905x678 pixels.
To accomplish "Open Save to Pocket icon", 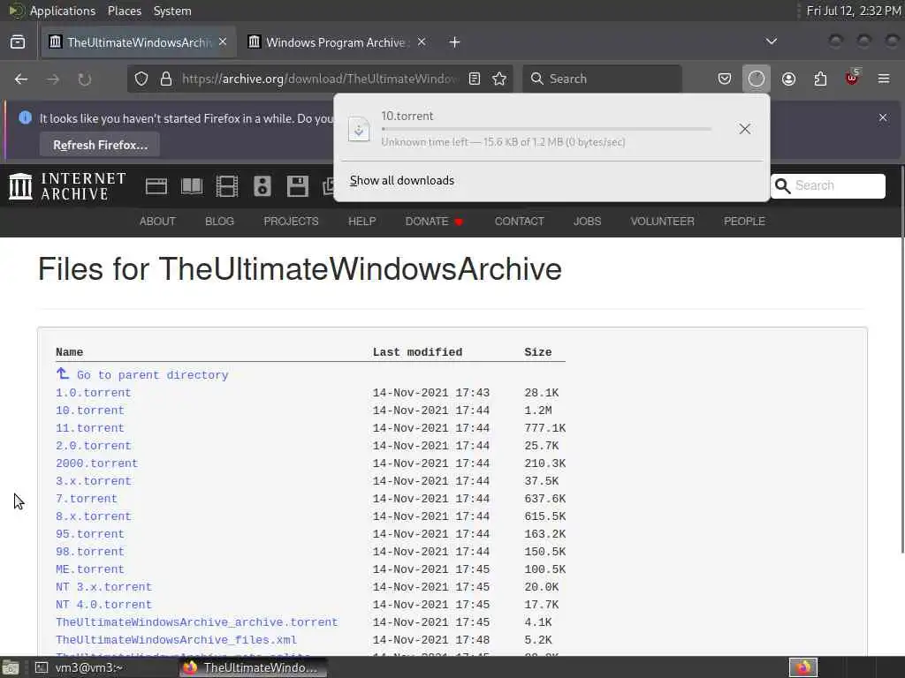I will pyautogui.click(x=725, y=79).
